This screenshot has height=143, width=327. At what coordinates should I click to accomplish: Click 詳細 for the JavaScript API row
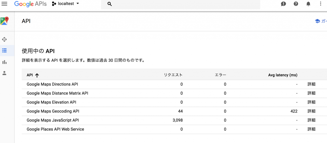(x=311, y=120)
